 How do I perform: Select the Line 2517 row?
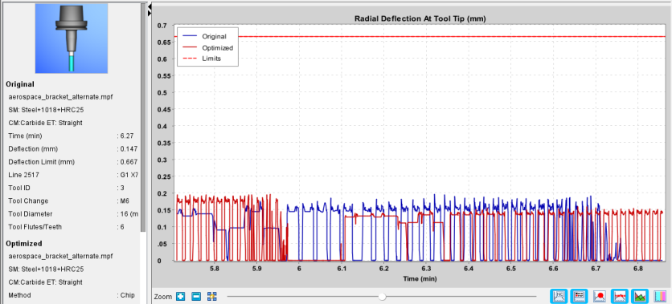click(73, 175)
